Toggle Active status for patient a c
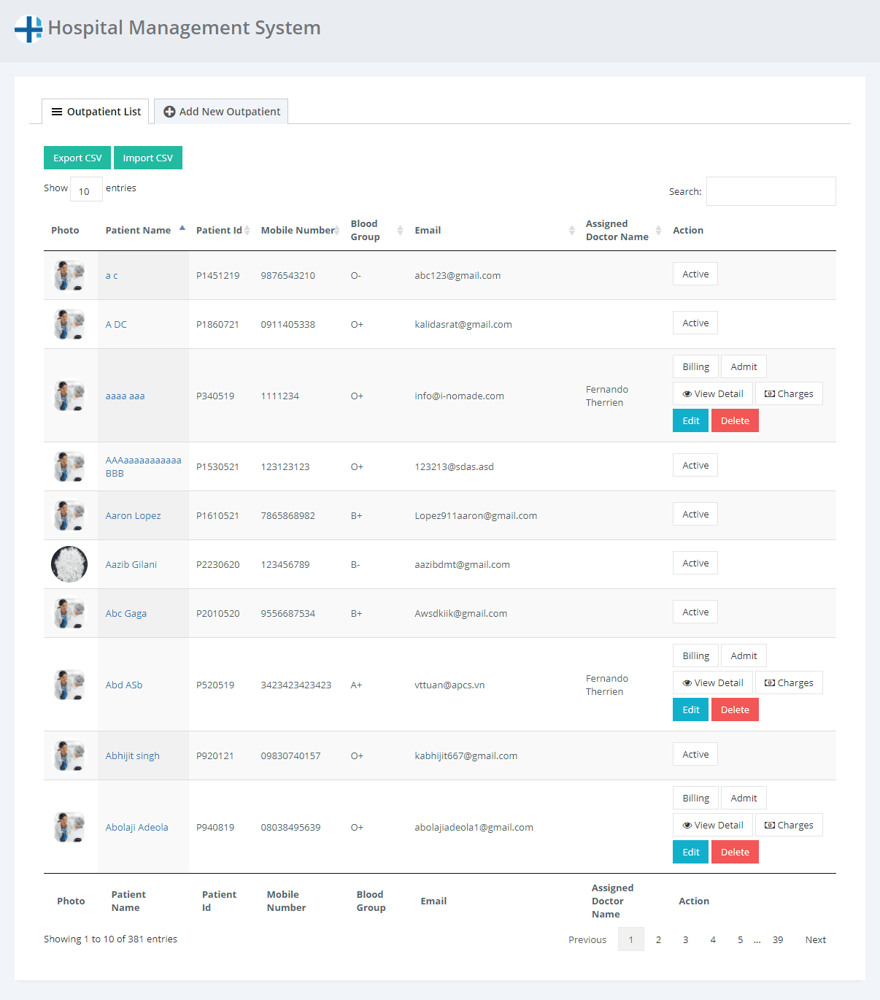The image size is (880, 1000). pyautogui.click(x=695, y=274)
